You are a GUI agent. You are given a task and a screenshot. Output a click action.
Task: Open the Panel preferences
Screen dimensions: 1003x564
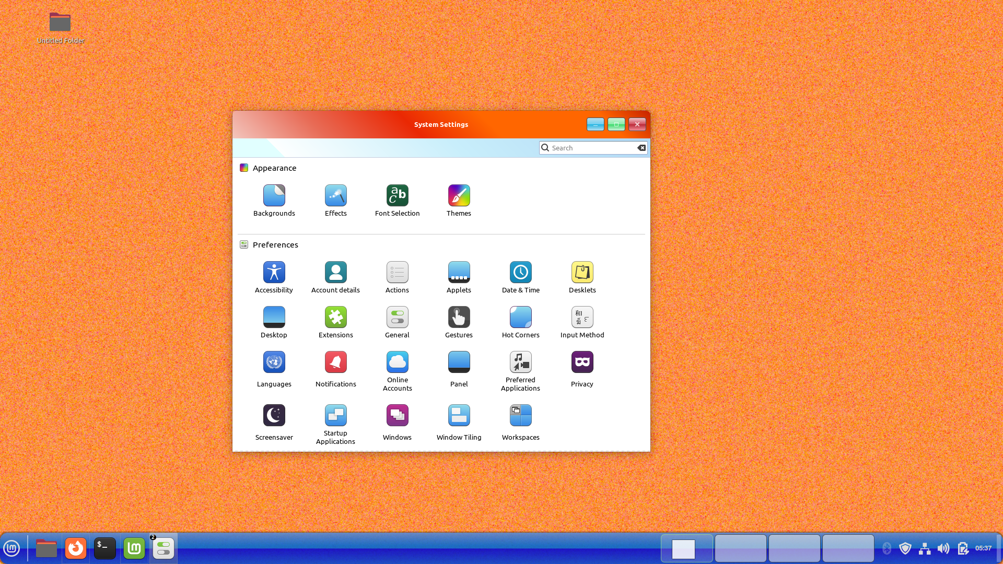pos(459,369)
